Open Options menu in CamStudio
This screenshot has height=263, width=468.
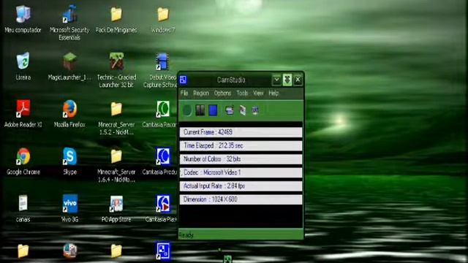pos(222,93)
